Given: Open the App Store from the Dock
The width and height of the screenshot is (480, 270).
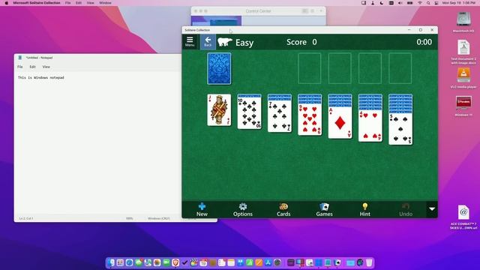Looking at the screenshot, I should [x=268, y=262].
